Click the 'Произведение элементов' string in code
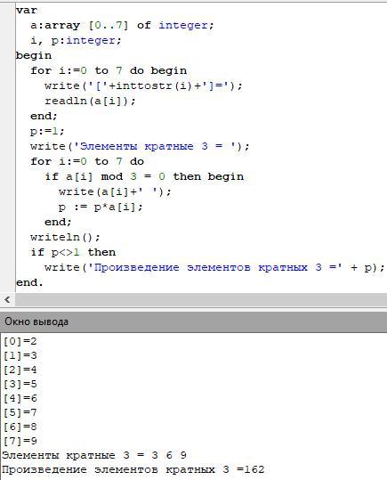This screenshot has width=387, height=480. pyautogui.click(x=173, y=267)
